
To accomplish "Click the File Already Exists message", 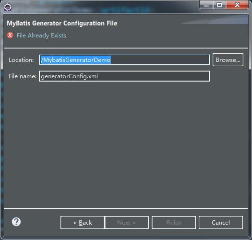I will (41, 36).
